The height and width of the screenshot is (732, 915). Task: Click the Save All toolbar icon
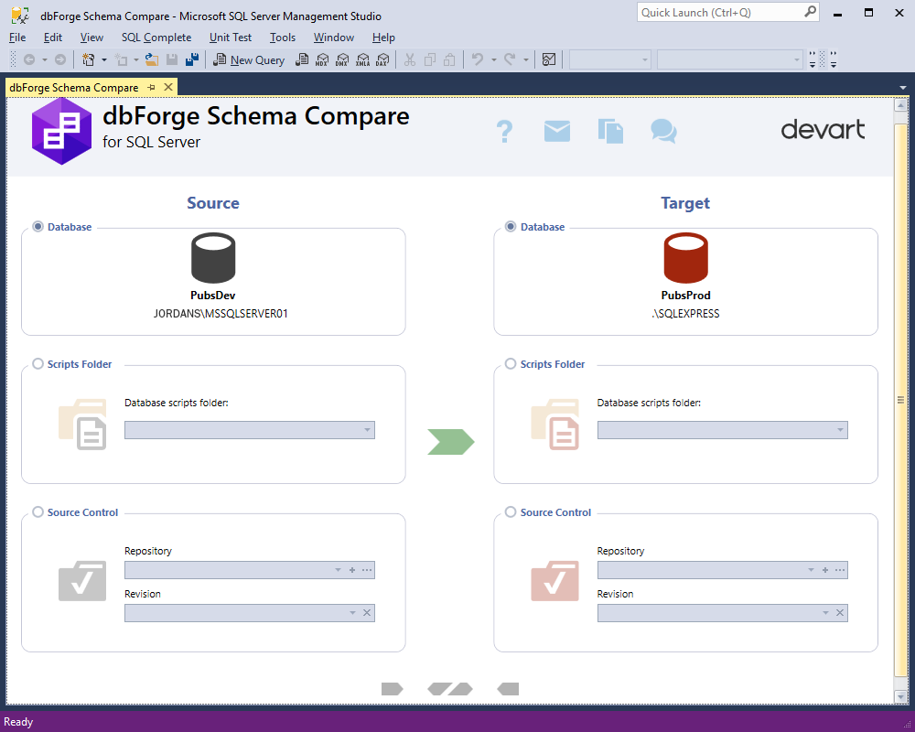click(x=192, y=59)
